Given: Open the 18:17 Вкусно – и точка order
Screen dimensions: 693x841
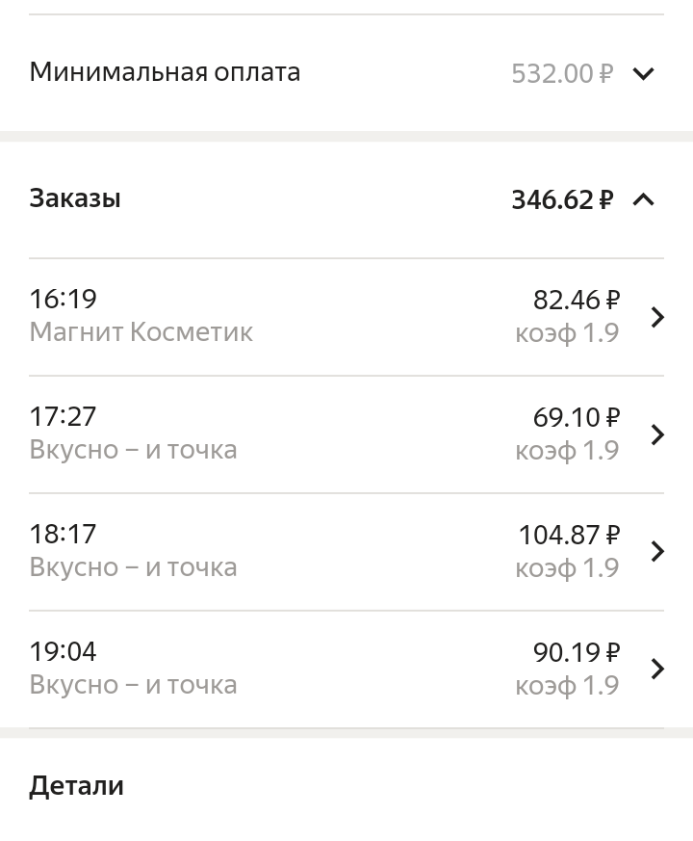Looking at the screenshot, I should coord(133,567).
